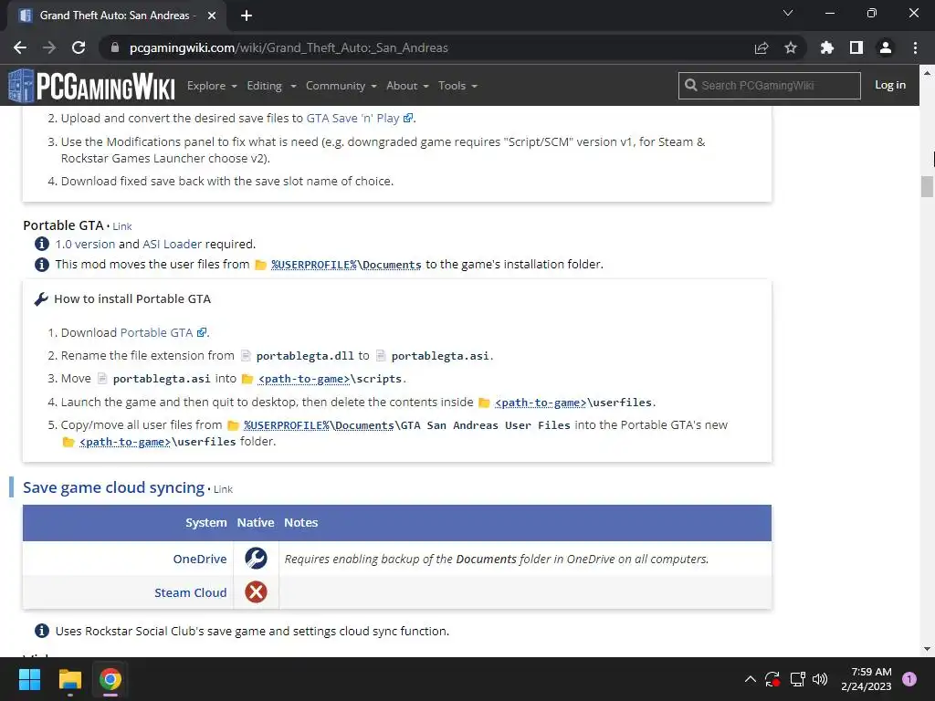Open the notification badge in the taskbar
Screen dimensions: 935x701
point(909,679)
